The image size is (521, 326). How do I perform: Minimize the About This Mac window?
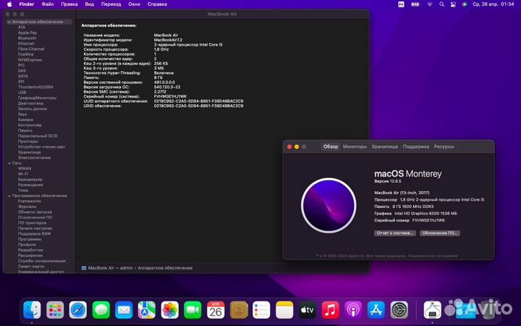point(297,146)
